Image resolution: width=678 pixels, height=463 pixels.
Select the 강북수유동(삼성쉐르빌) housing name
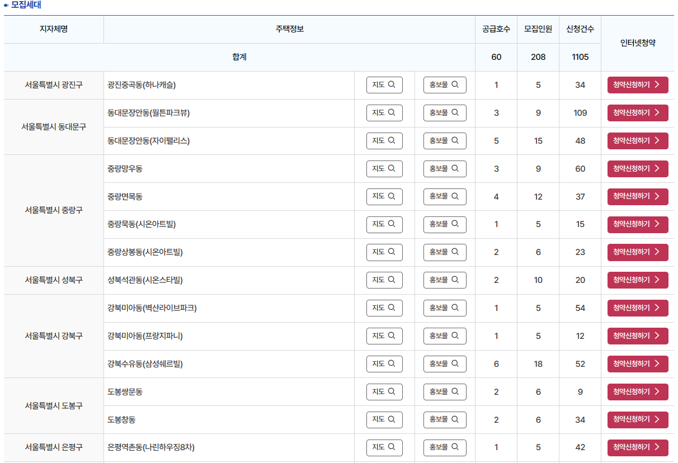[145, 364]
